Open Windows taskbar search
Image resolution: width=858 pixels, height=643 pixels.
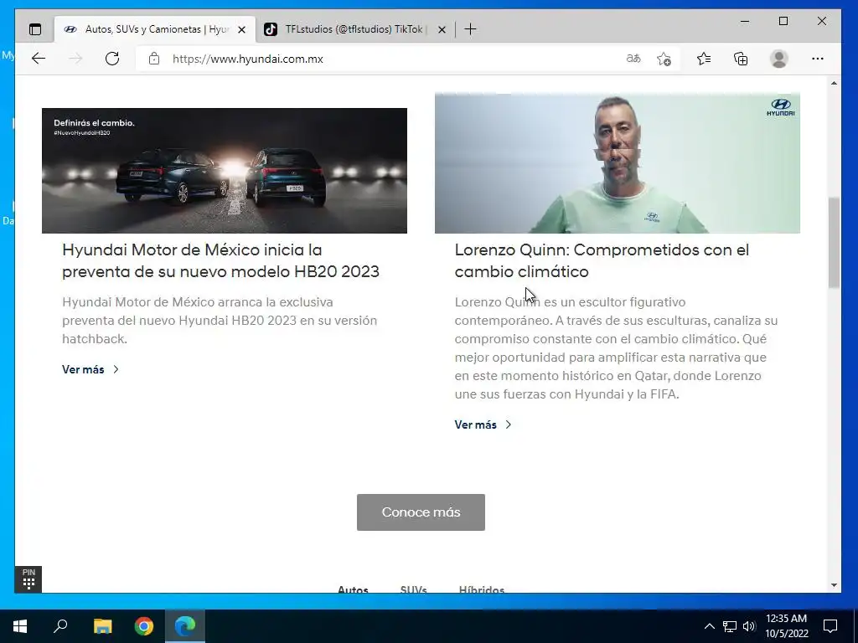tap(60, 626)
